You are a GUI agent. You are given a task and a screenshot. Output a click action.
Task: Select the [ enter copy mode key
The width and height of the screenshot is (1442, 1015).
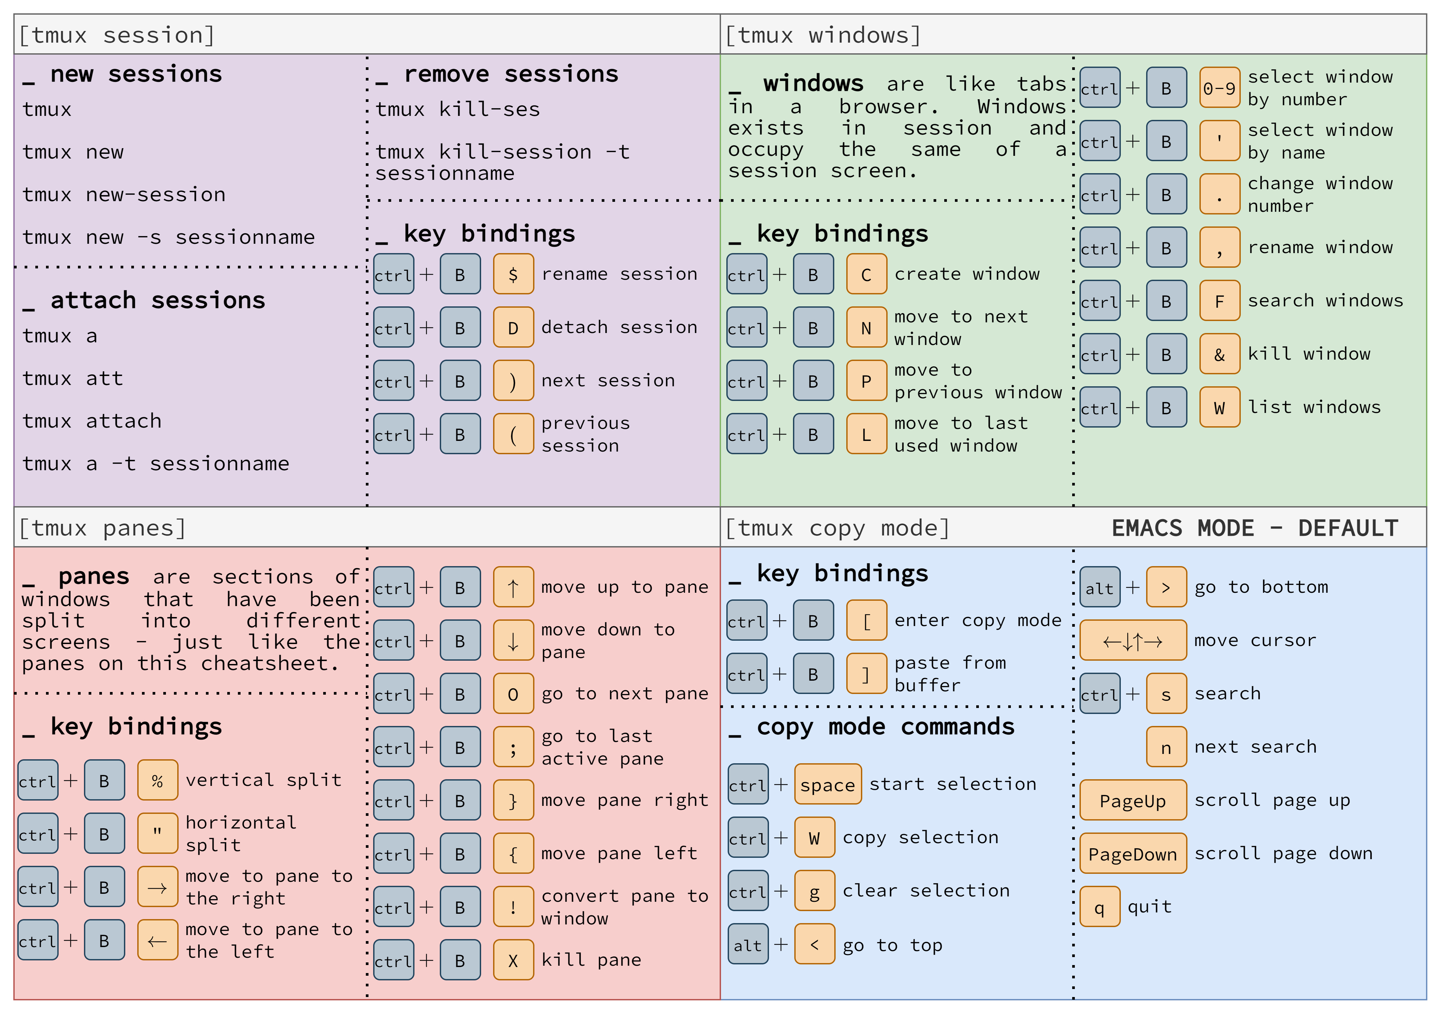(x=867, y=620)
